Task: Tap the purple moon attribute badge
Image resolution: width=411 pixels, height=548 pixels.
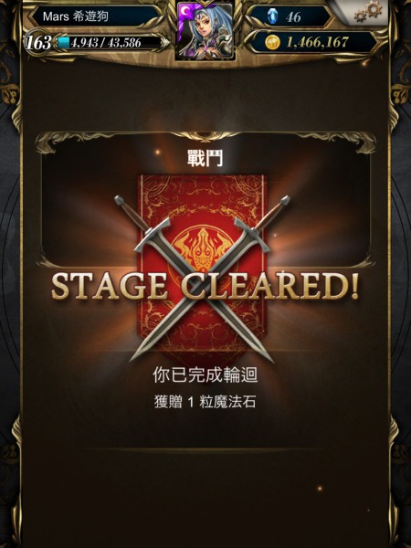Action: (185, 13)
